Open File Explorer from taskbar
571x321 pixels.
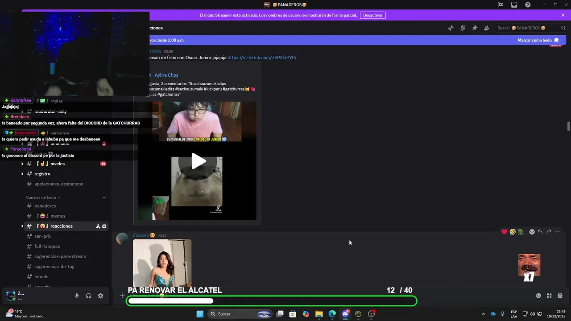(x=319, y=314)
